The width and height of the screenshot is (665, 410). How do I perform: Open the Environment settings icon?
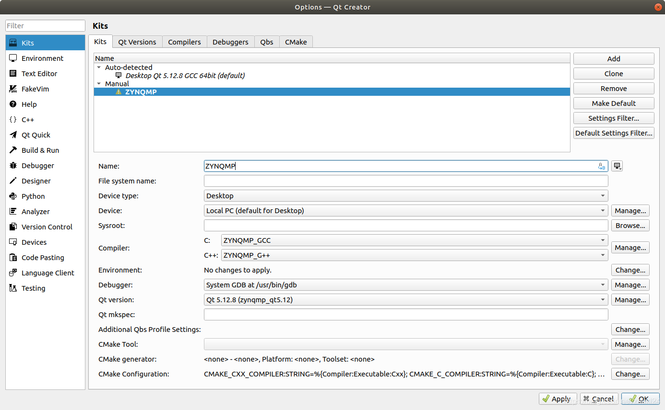(13, 58)
